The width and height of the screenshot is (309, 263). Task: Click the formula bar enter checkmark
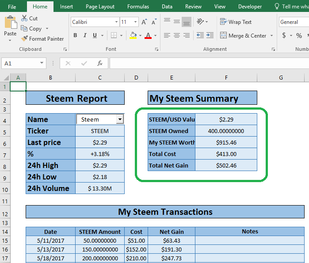point(84,63)
